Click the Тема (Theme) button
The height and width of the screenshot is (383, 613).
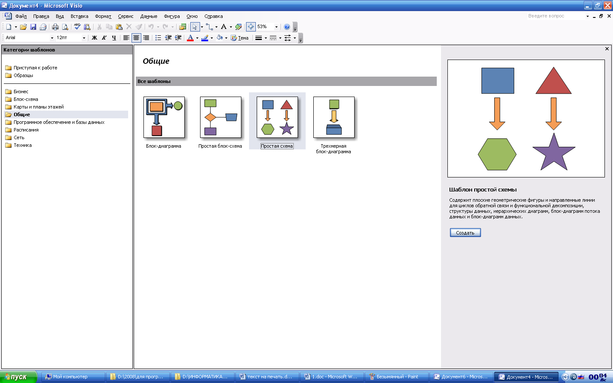(240, 38)
